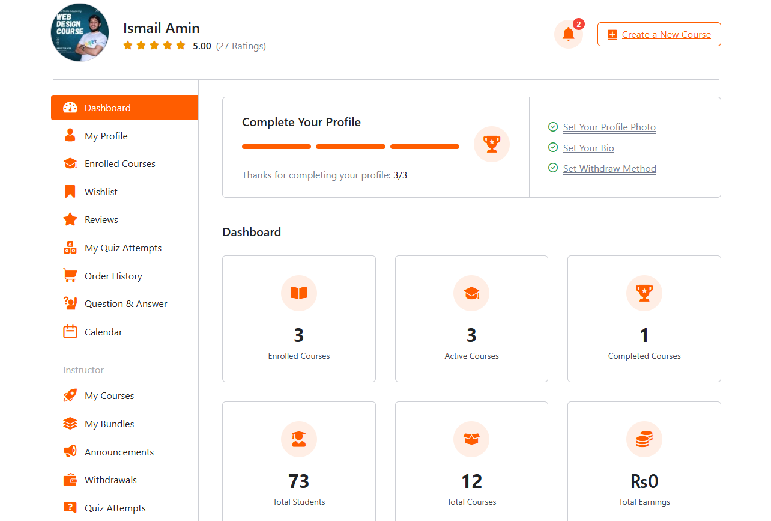Click the notification bell icon
771x521 pixels.
(568, 34)
